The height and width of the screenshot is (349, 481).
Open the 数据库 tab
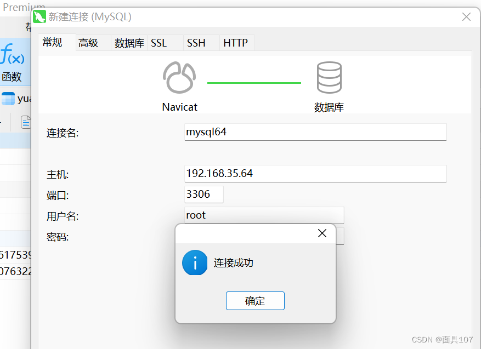[x=129, y=43]
